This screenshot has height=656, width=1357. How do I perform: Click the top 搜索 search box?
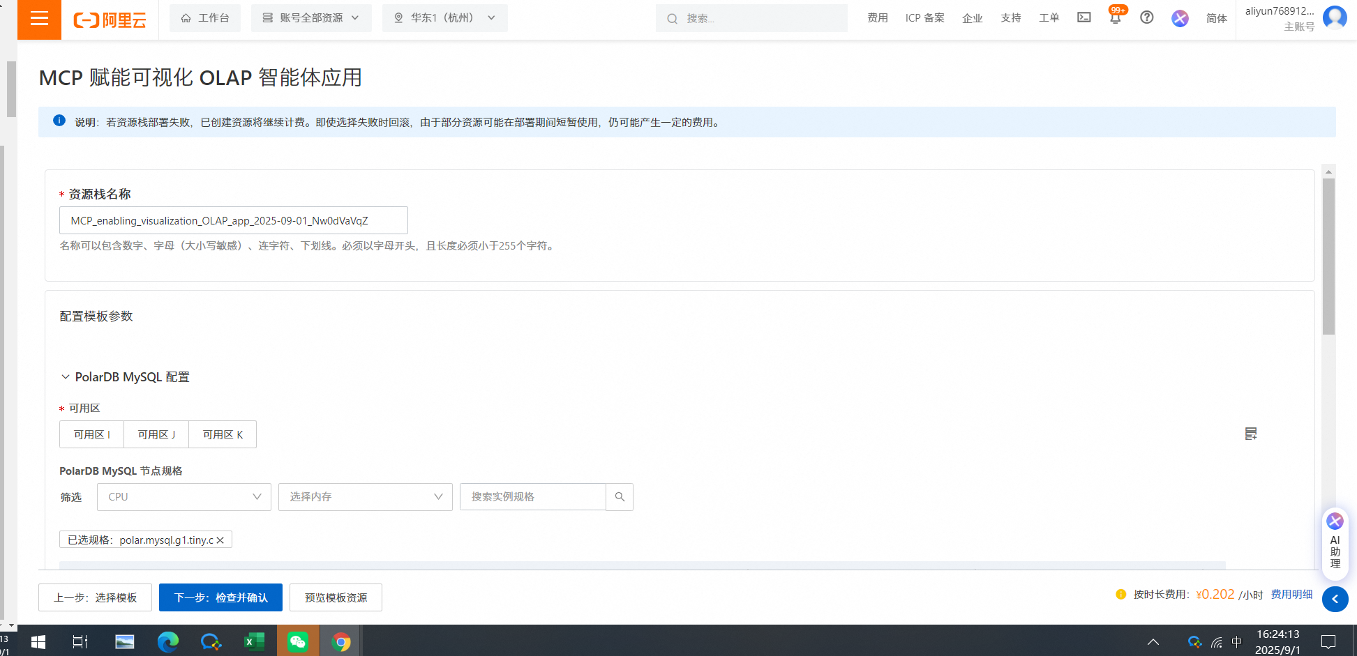point(751,18)
